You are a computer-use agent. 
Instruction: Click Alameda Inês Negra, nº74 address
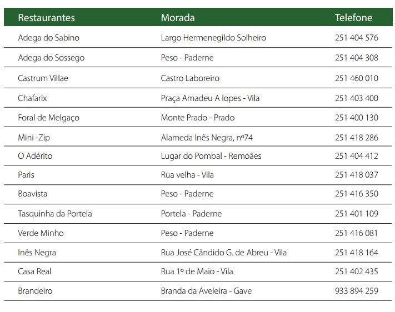207,137
